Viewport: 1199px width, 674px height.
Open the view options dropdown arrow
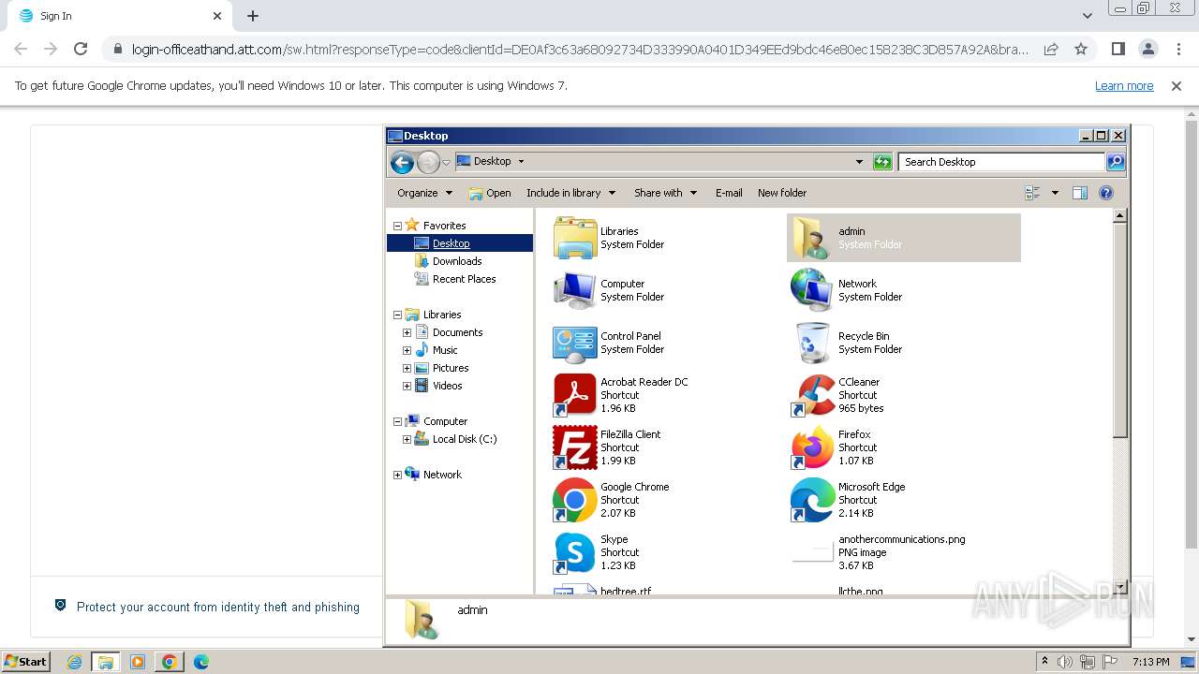pyautogui.click(x=1055, y=193)
